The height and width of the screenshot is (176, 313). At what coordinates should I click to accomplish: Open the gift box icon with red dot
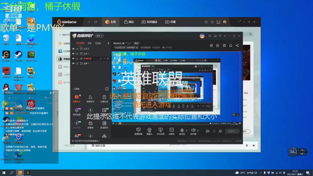(211, 45)
